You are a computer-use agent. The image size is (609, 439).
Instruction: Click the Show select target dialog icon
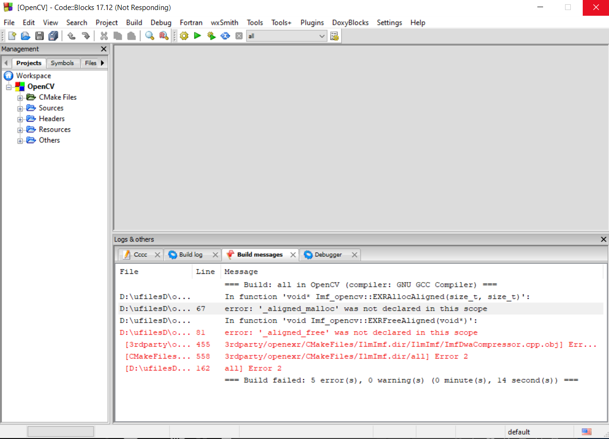tap(334, 36)
